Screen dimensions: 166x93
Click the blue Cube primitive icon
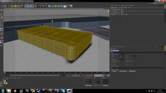click(x=49, y=6)
